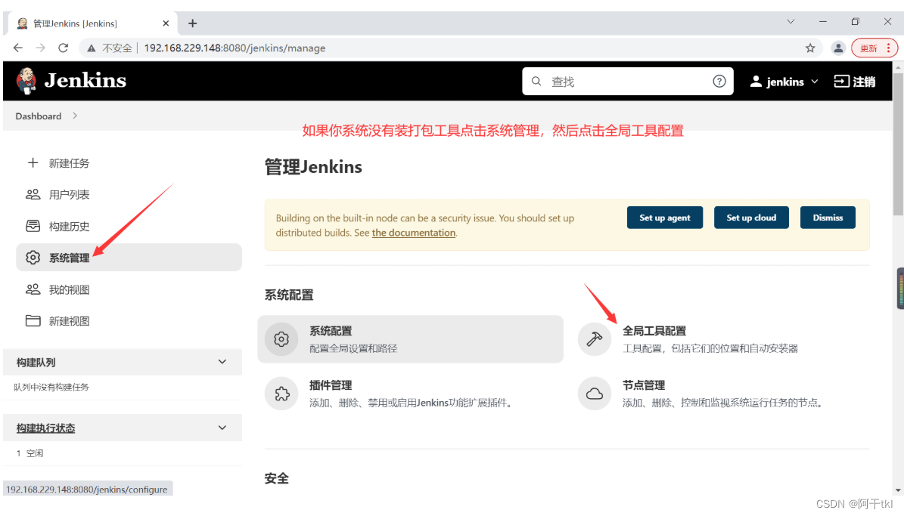Collapse the 构建执行状态 panel chevron
Viewport: 904px width, 516px height.
click(222, 428)
